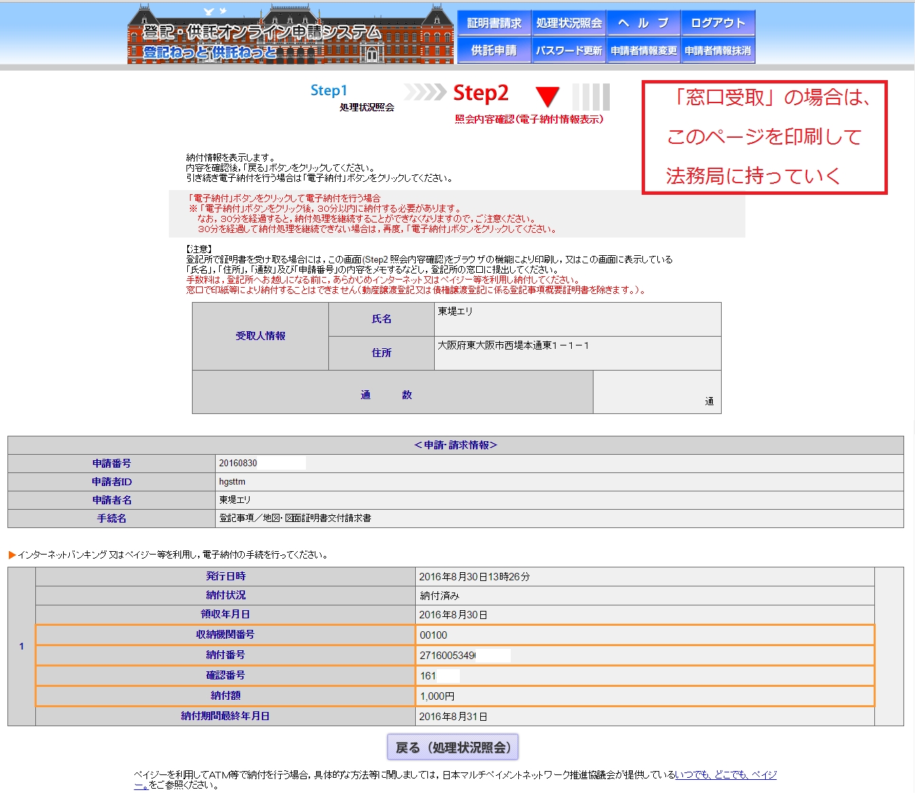Click the 確認番号 label cell

pos(225,675)
